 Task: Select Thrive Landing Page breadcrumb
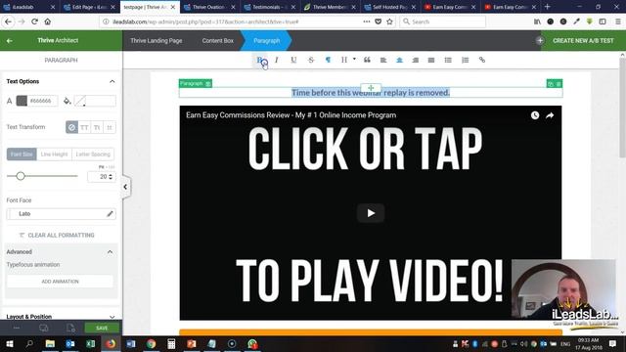coord(156,41)
